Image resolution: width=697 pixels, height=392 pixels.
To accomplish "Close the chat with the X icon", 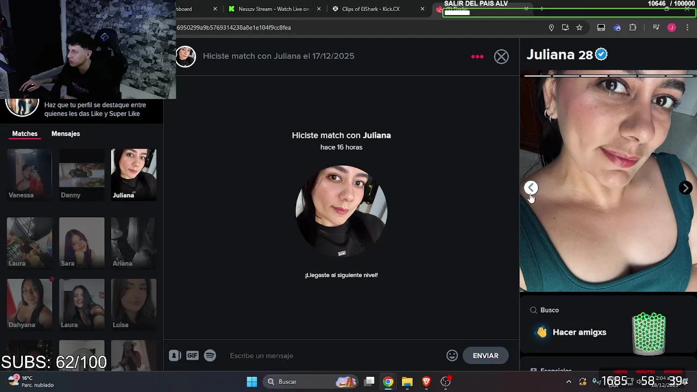I will [x=502, y=57].
